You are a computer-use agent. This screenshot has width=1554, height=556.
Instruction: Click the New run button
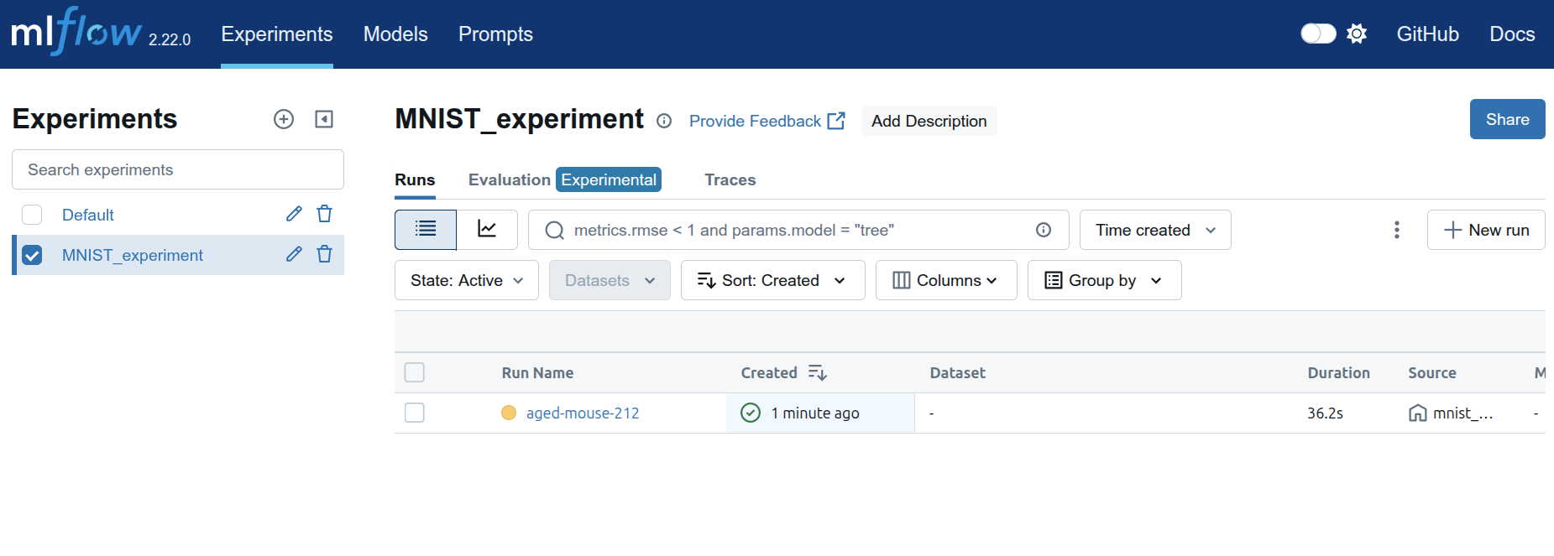pyautogui.click(x=1486, y=230)
